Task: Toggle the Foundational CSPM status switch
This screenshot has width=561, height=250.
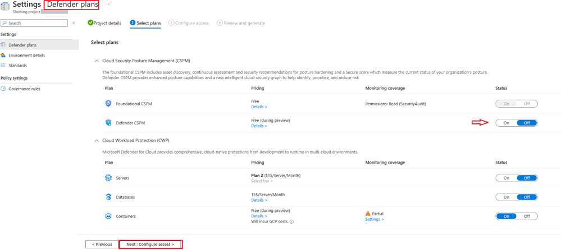Action: (x=516, y=104)
